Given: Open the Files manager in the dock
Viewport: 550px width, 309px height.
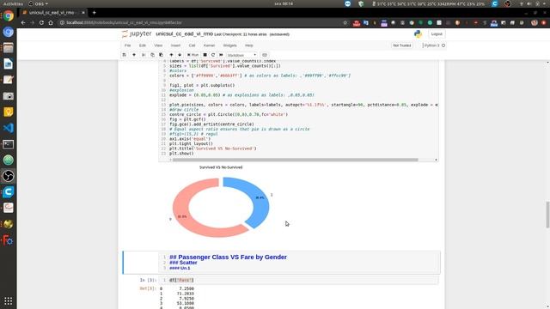Looking at the screenshot, I should [9, 48].
